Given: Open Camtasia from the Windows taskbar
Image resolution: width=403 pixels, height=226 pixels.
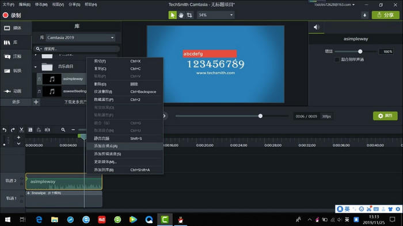Looking at the screenshot, I should click(165, 219).
